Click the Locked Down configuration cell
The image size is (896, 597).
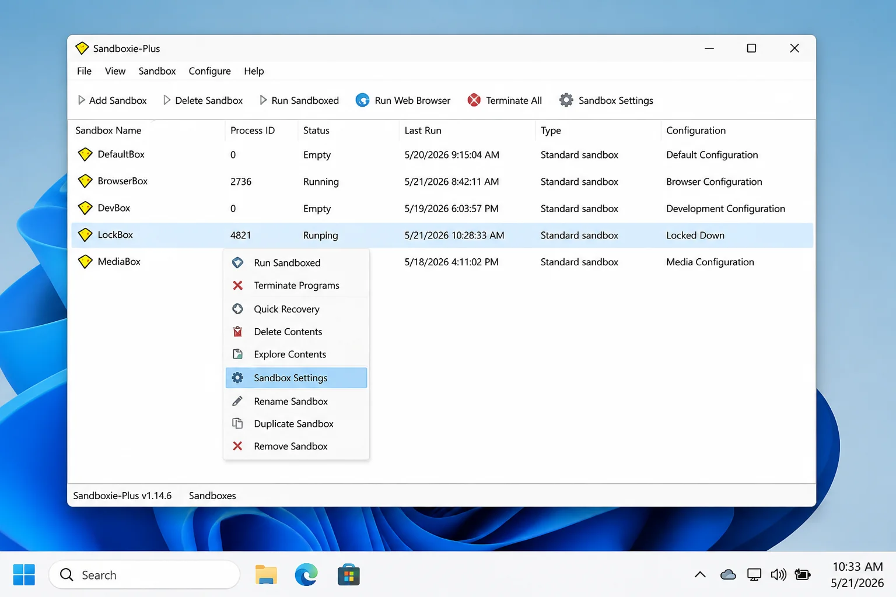point(695,236)
